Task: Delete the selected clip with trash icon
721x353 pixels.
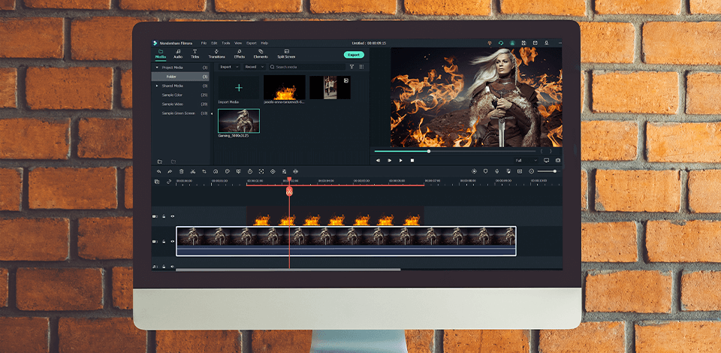Action: click(181, 171)
